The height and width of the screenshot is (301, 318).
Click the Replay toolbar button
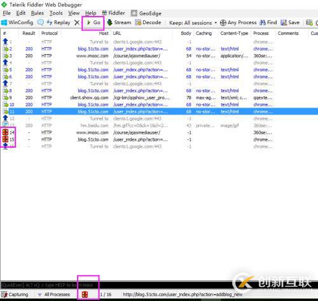tap(59, 22)
